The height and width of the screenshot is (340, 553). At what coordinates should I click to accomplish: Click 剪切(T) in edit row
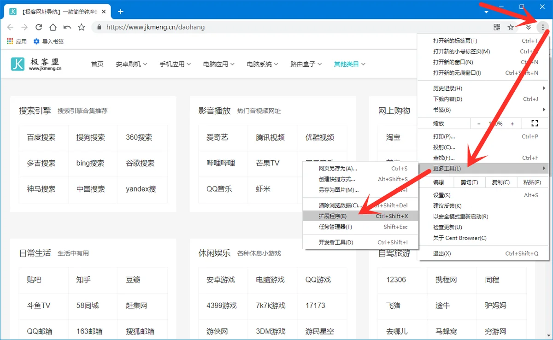[x=469, y=182]
